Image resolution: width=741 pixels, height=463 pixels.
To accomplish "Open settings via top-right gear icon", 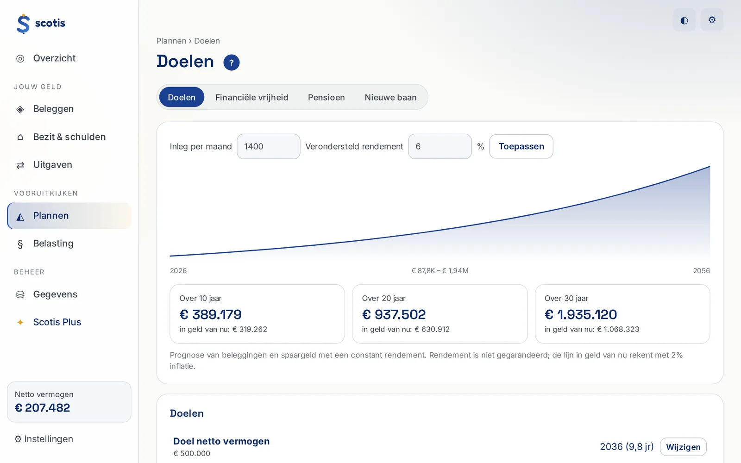I will coord(712,20).
